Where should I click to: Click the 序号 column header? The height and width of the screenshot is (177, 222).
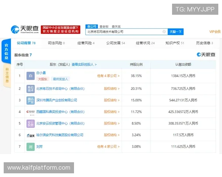pyautogui.click(x=20, y=65)
